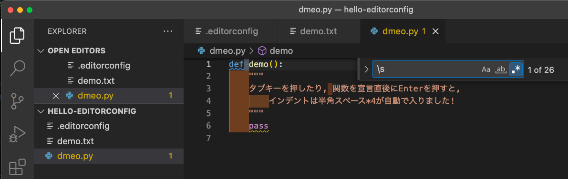This screenshot has height=179, width=568.
Task: Toggle Match Case in find widget
Action: pos(486,70)
